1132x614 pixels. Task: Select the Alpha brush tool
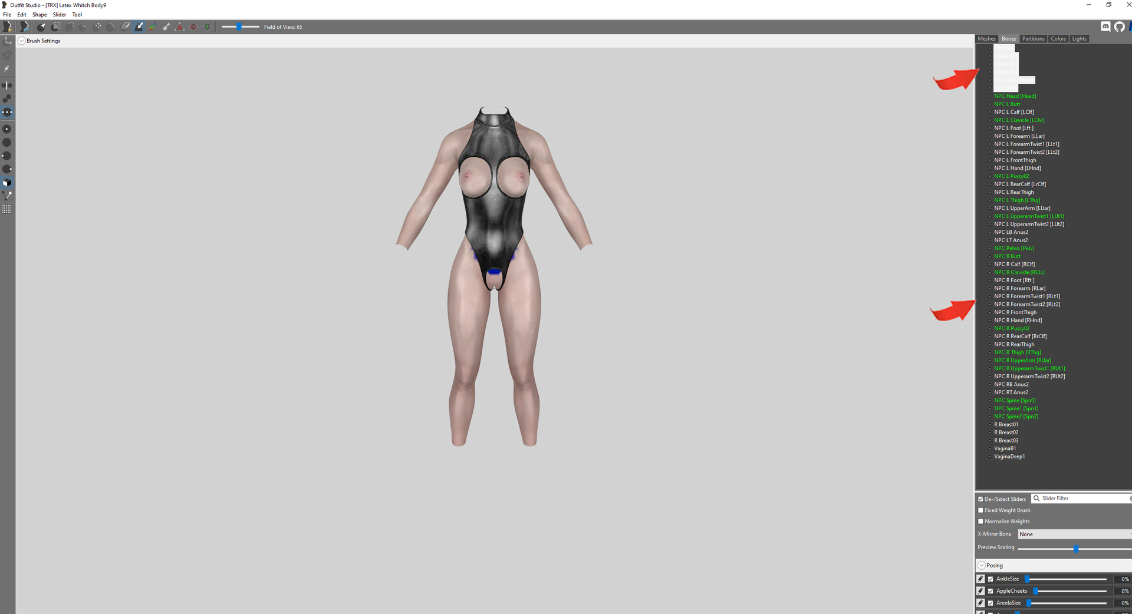tap(166, 27)
